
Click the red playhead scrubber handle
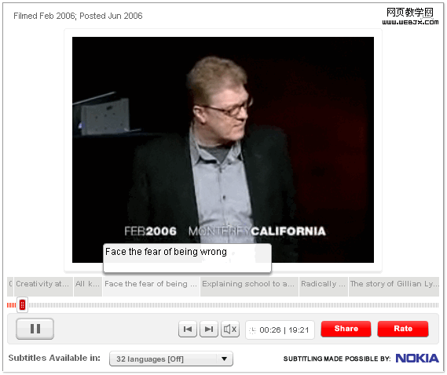pos(22,305)
